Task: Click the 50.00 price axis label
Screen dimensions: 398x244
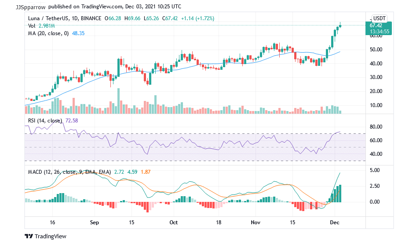Action: (x=376, y=50)
